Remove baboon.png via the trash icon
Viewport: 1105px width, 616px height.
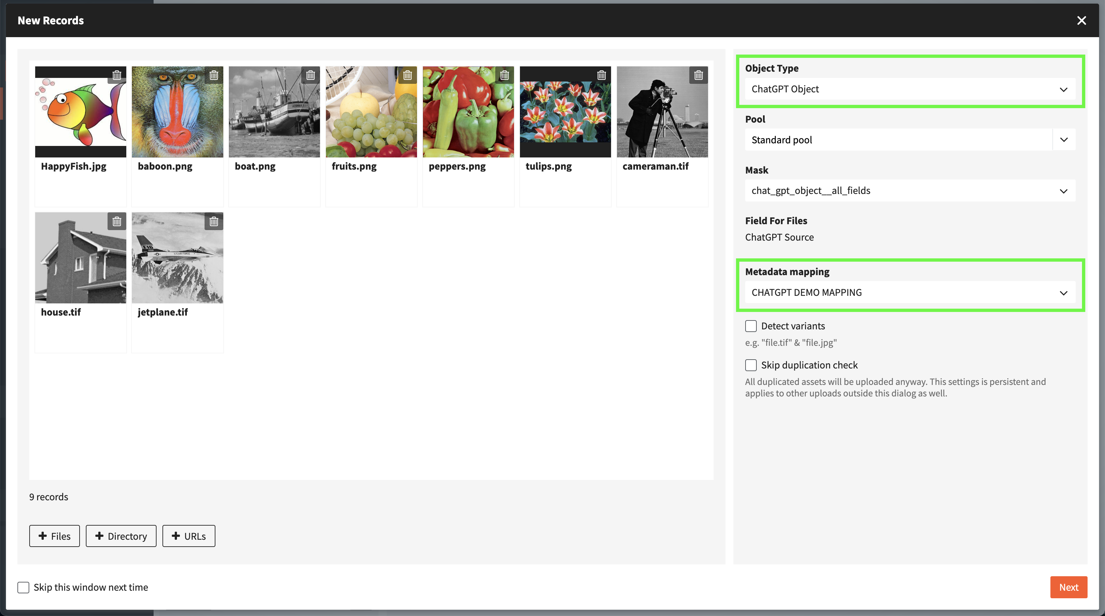[x=214, y=75]
